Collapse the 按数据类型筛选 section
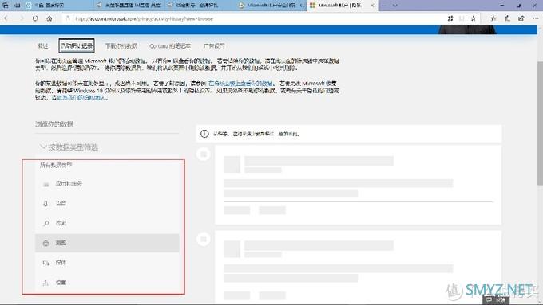543x305 pixels. tap(69, 147)
